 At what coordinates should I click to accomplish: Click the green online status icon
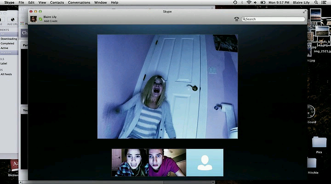(40, 19)
